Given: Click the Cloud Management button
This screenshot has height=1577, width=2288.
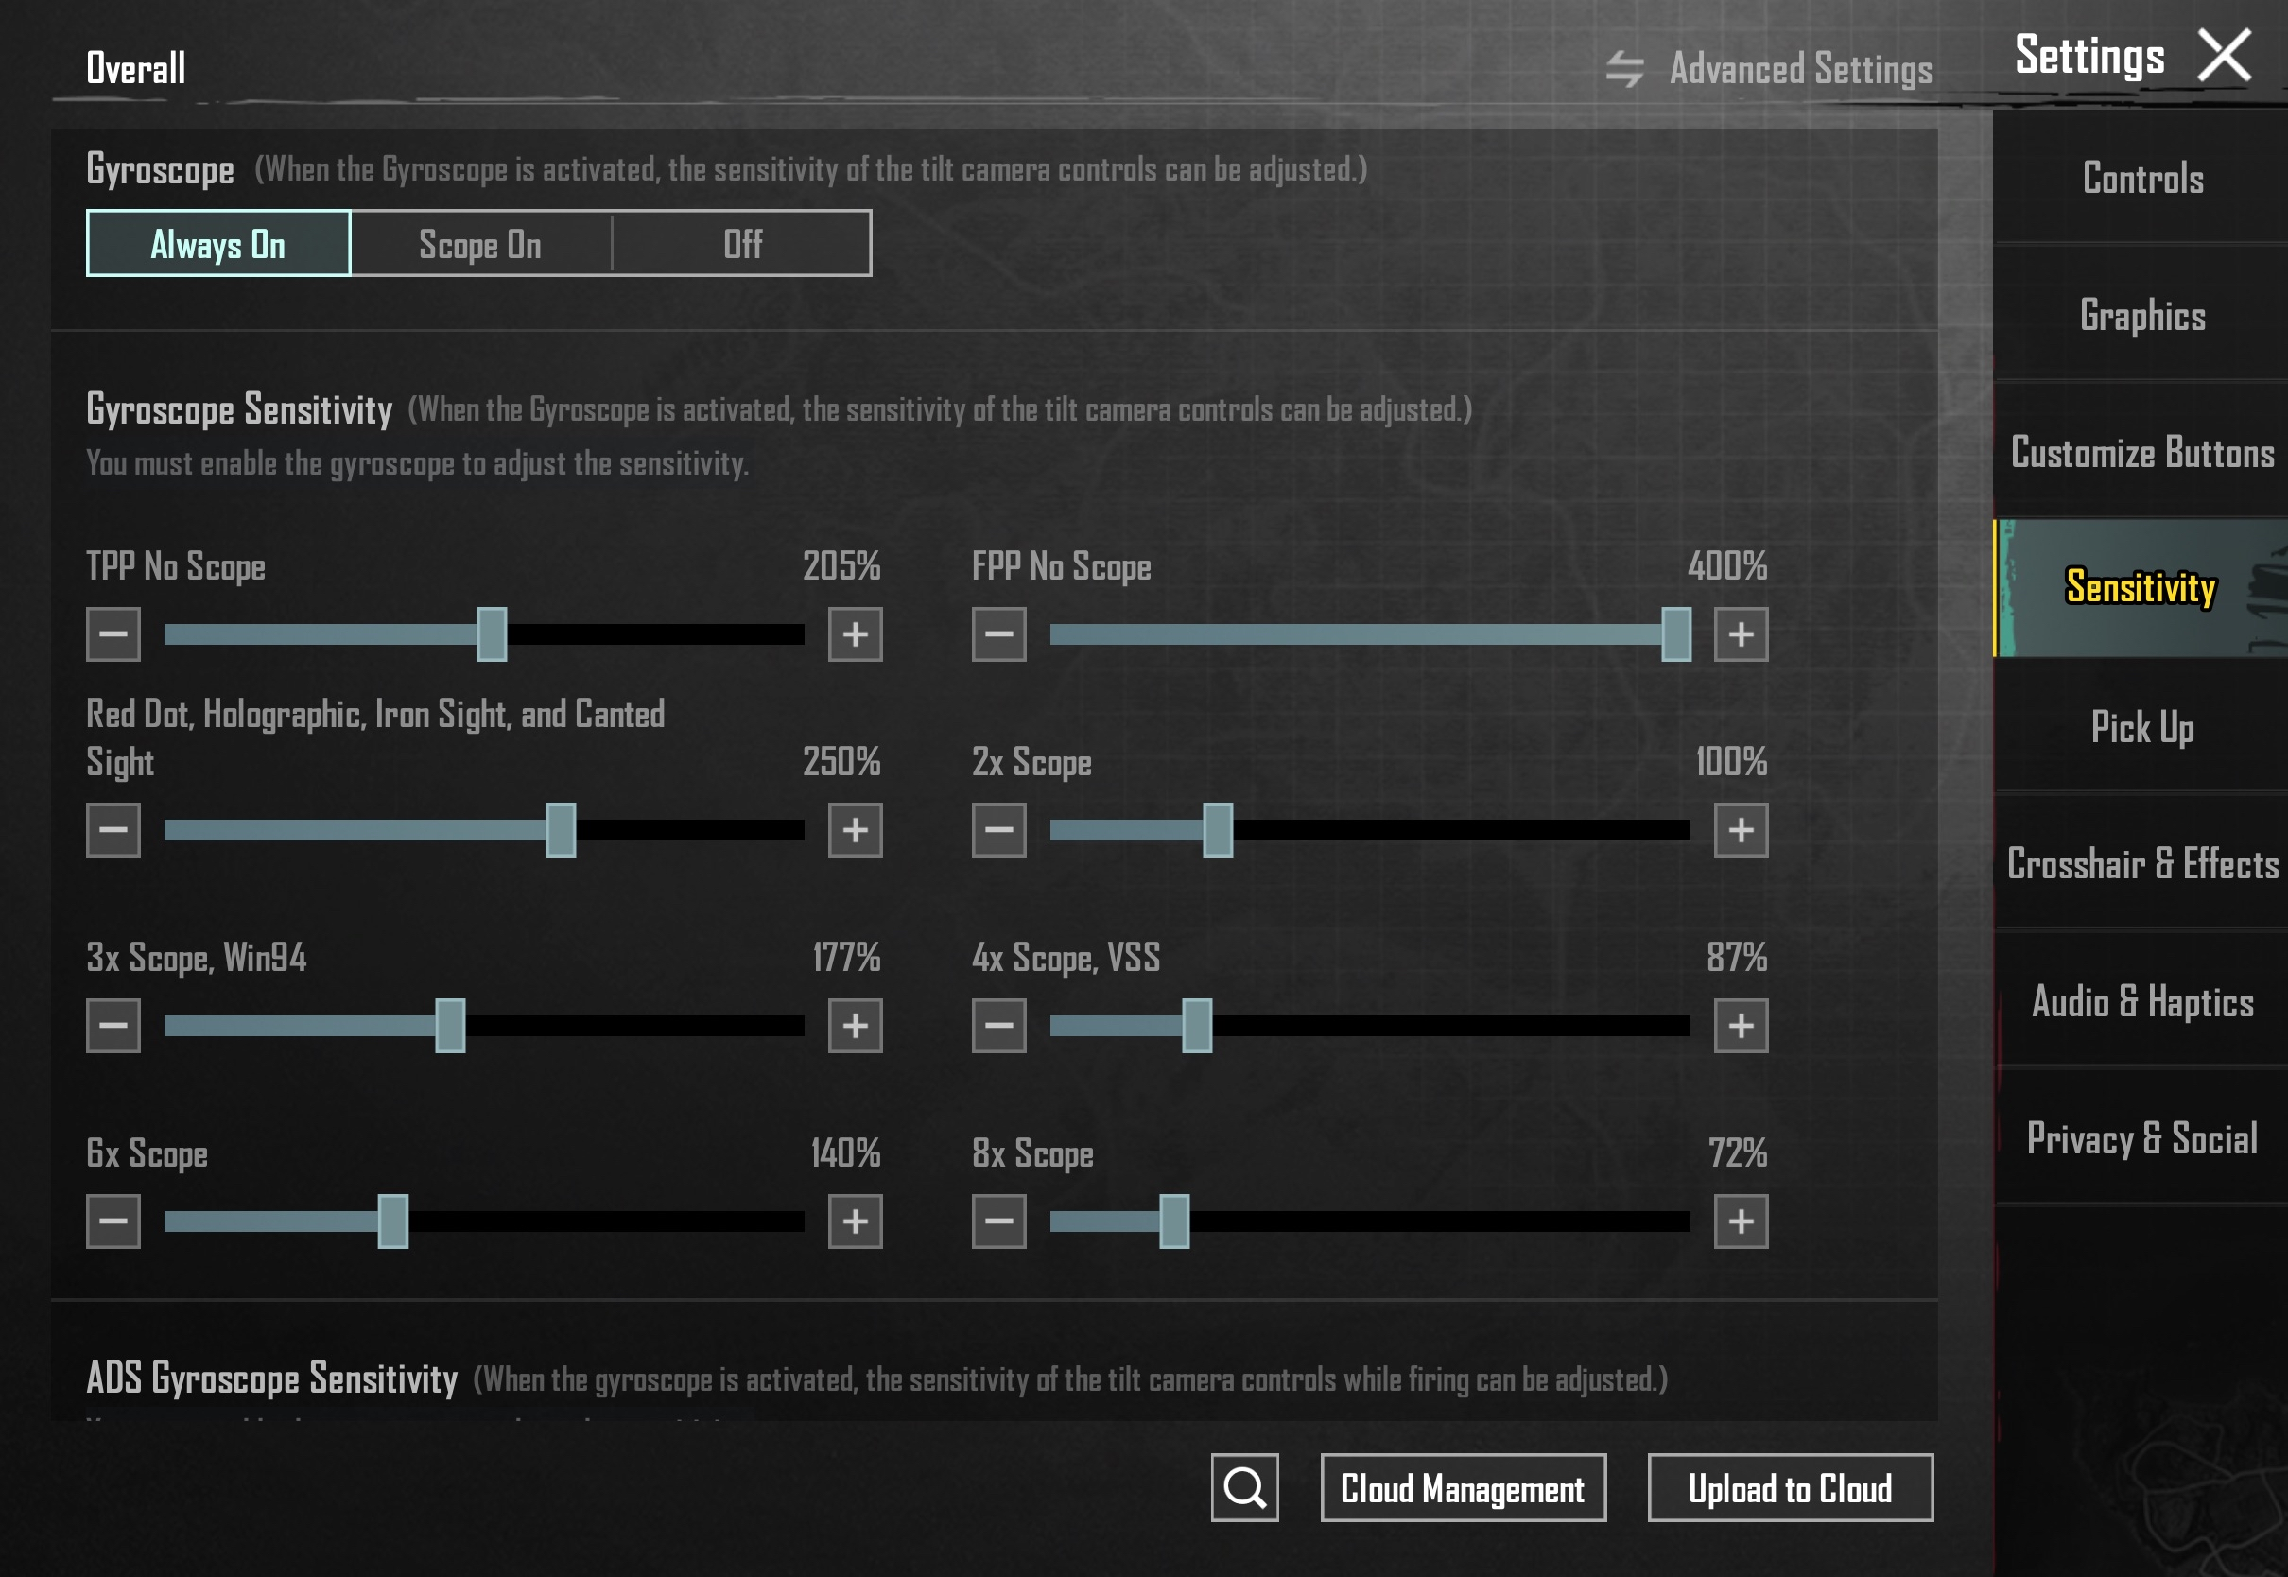Looking at the screenshot, I should point(1462,1487).
